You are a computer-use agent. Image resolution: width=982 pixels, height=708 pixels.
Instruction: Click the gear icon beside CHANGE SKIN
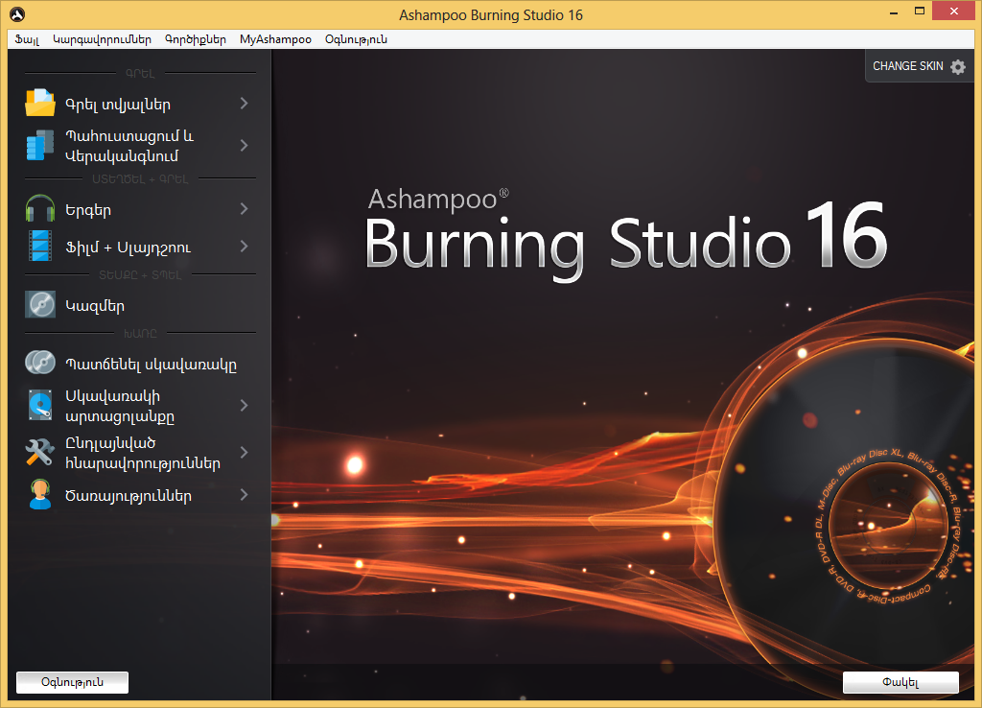click(x=958, y=66)
